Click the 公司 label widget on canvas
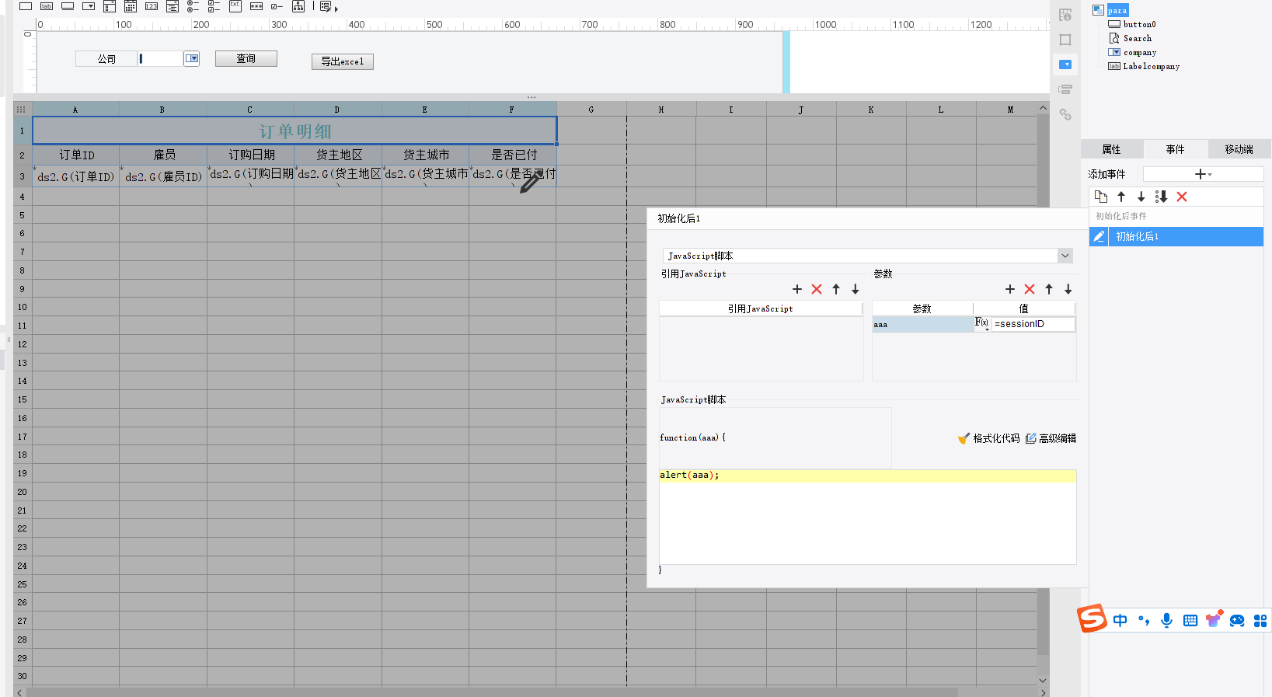The width and height of the screenshot is (1272, 697). [106, 59]
